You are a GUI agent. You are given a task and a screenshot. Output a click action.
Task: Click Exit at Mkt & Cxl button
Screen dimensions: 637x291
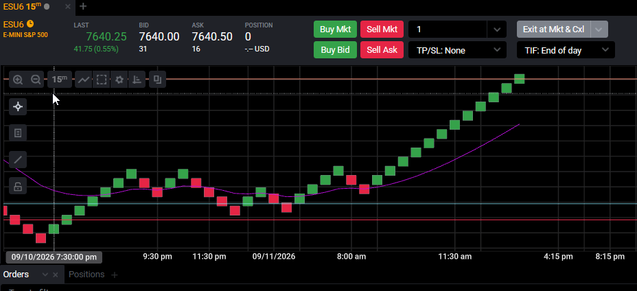pos(553,30)
